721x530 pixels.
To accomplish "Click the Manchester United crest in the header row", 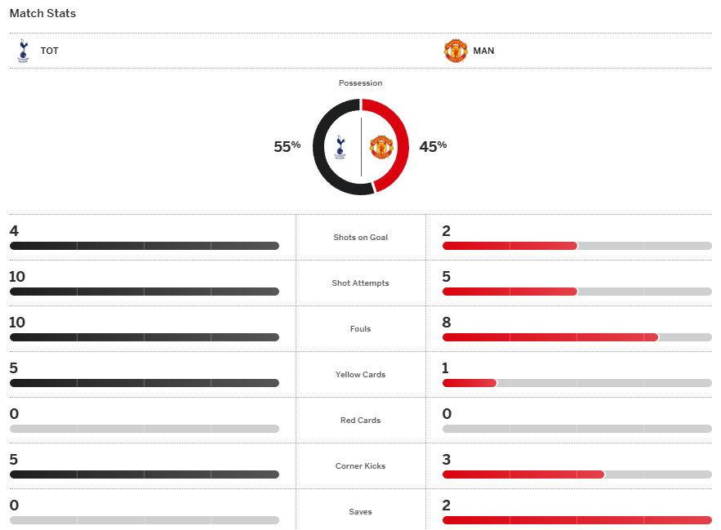I will (x=455, y=51).
